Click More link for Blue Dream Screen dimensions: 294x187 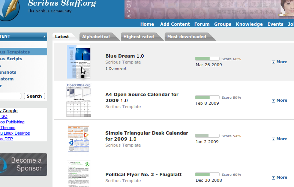[282, 62]
